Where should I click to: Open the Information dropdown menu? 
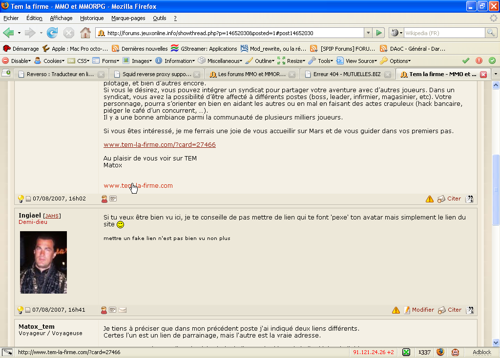pyautogui.click(x=175, y=61)
